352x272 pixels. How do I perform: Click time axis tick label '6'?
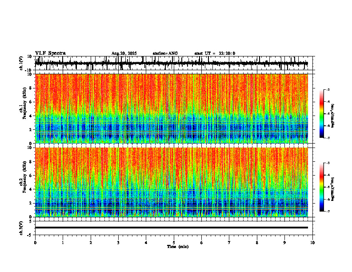202,243
